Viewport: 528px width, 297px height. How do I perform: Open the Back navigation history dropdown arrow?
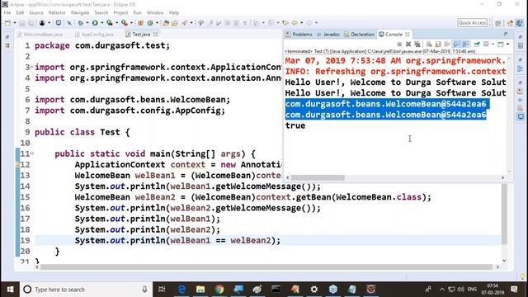[301, 23]
